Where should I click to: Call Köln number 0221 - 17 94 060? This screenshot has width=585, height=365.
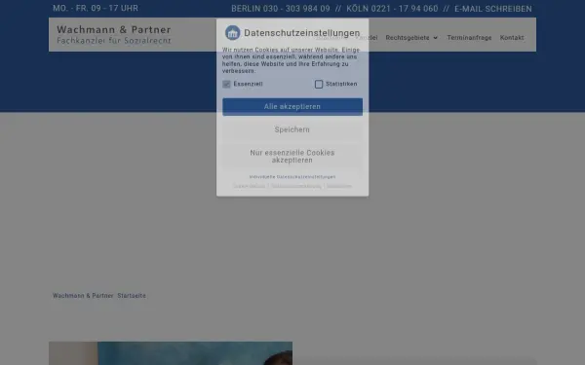click(392, 9)
